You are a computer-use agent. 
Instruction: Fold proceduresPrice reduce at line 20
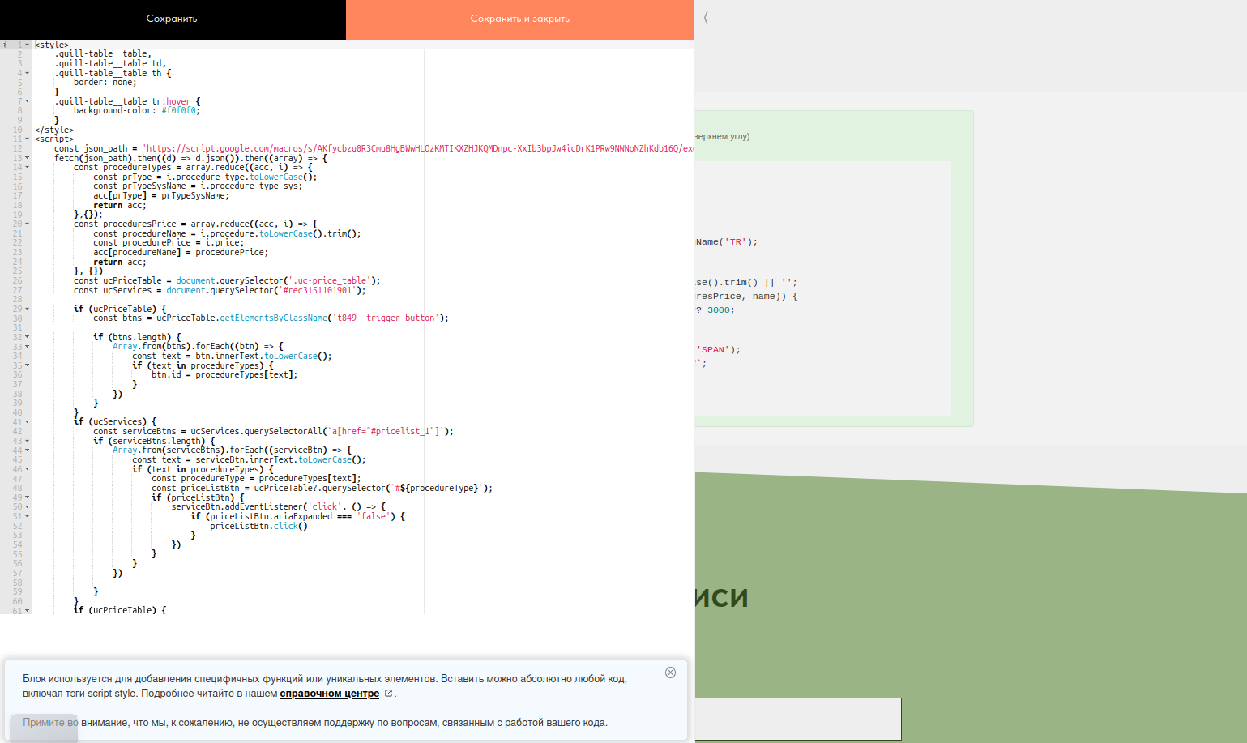point(28,224)
